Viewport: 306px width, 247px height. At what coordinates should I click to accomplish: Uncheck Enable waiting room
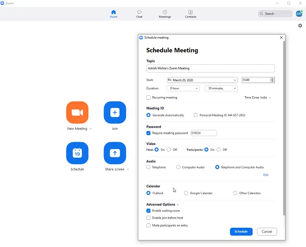(148, 211)
